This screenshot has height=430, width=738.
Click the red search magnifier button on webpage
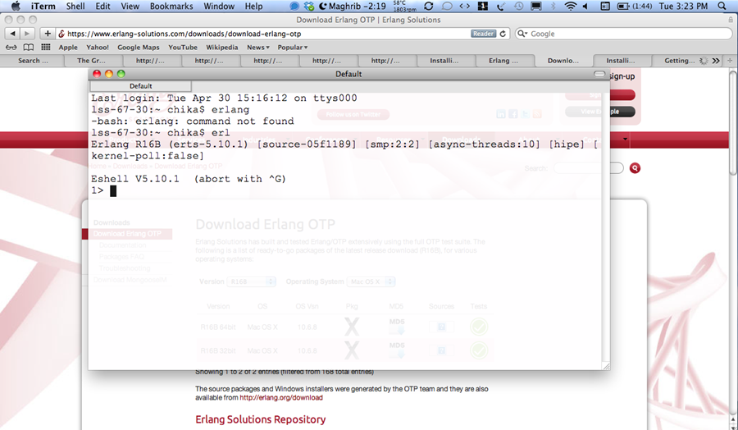click(x=635, y=168)
